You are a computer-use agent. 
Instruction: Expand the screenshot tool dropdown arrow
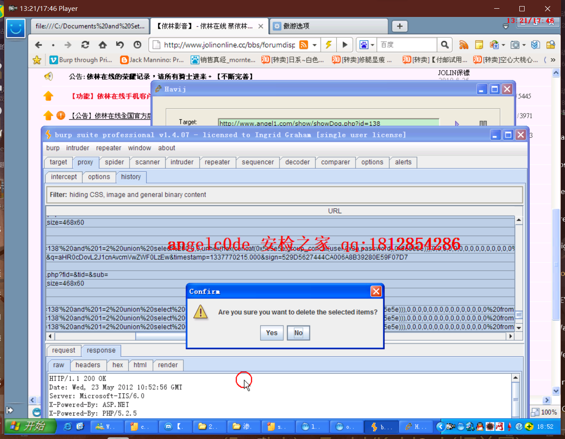(x=524, y=45)
